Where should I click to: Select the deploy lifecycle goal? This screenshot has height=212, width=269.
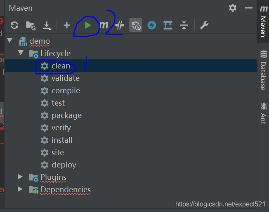point(64,165)
